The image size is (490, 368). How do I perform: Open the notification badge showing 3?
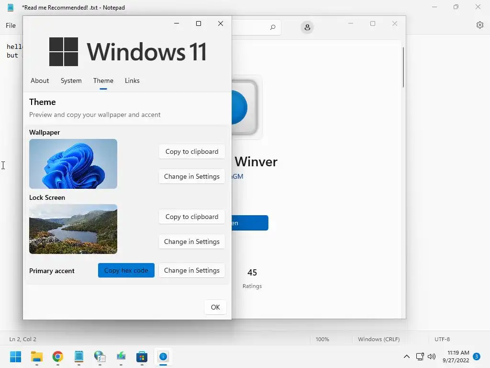[477, 356]
